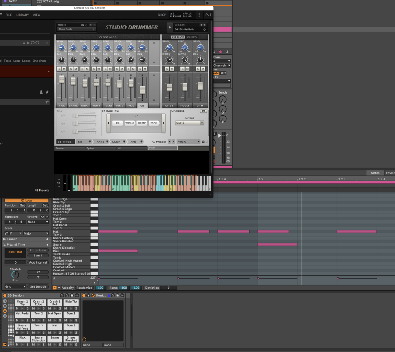Click SD Session hot-swap icon
The width and height of the screenshot is (395, 352).
point(67,295)
